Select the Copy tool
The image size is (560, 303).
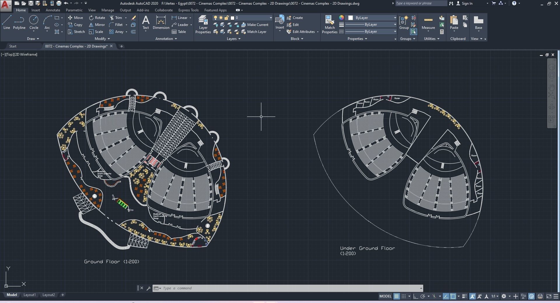(x=75, y=25)
